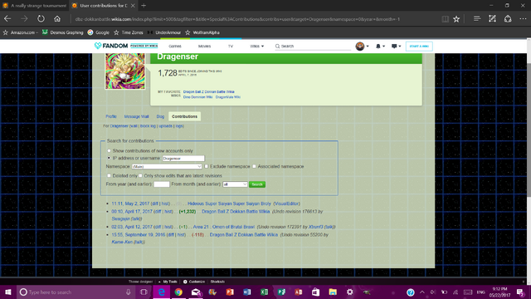Toggle Exclude namespace checkbox
Screen dimensions: 531x299
click(207, 166)
